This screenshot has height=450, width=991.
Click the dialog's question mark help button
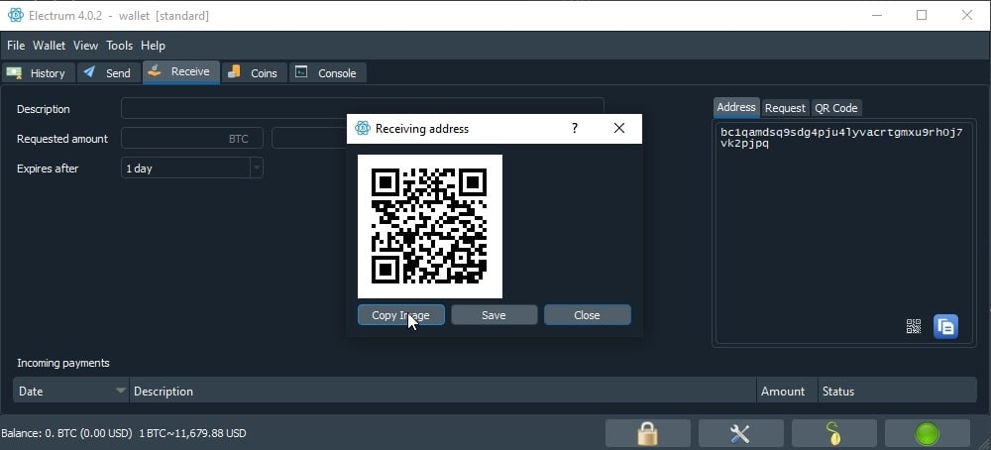pos(575,128)
